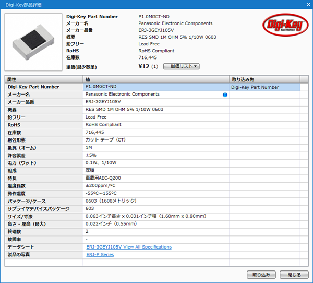Select the RES SMD 1M OHM table cell
313x283 pixels.
[x=156, y=110]
